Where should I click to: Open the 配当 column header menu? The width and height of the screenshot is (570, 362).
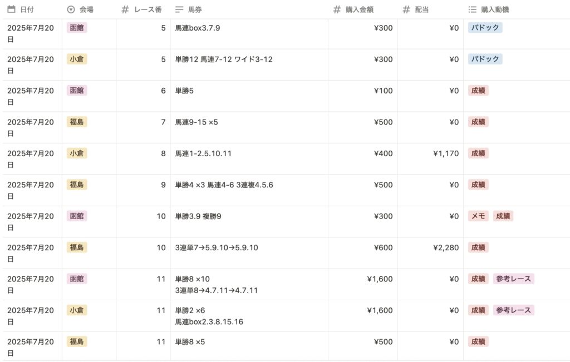click(430, 9)
